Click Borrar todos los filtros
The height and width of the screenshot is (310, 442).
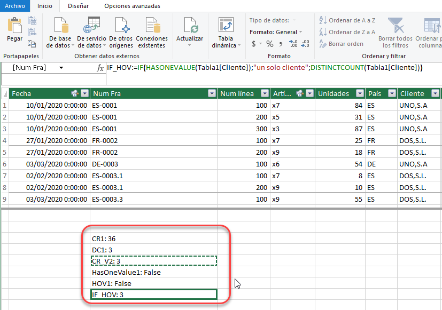396,33
